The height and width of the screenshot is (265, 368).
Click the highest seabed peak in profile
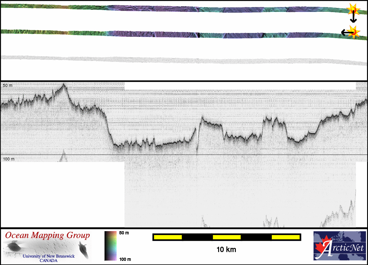64,84
